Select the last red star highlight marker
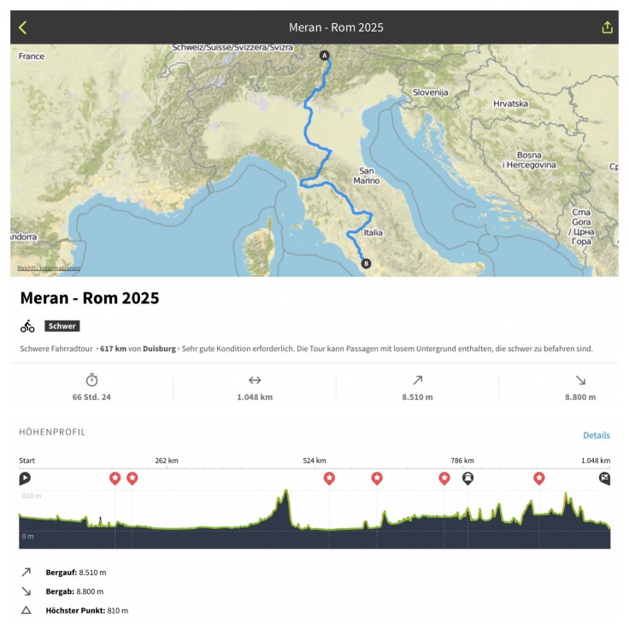The width and height of the screenshot is (629, 629). tap(539, 478)
